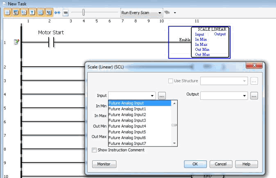Click the second rung toolbar icon
Screen dimensions: 276x178
(x=16, y=12)
